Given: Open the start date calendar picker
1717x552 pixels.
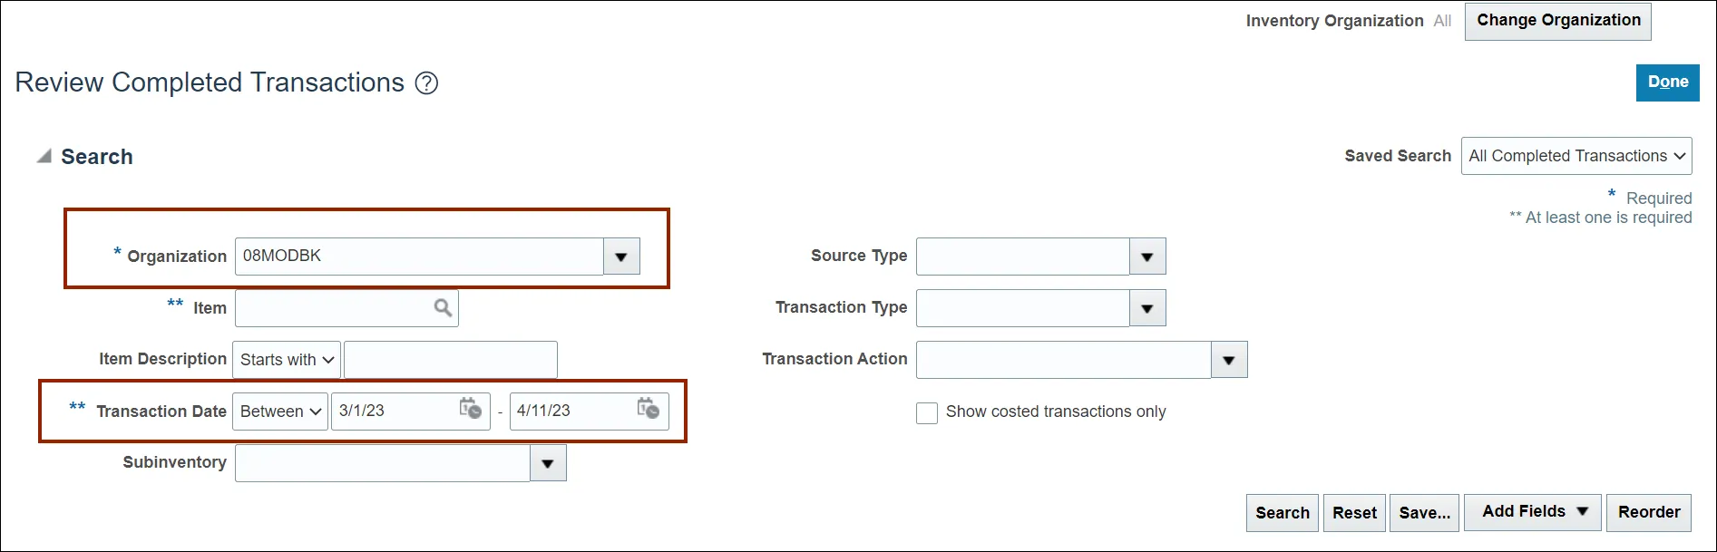Looking at the screenshot, I should [470, 410].
